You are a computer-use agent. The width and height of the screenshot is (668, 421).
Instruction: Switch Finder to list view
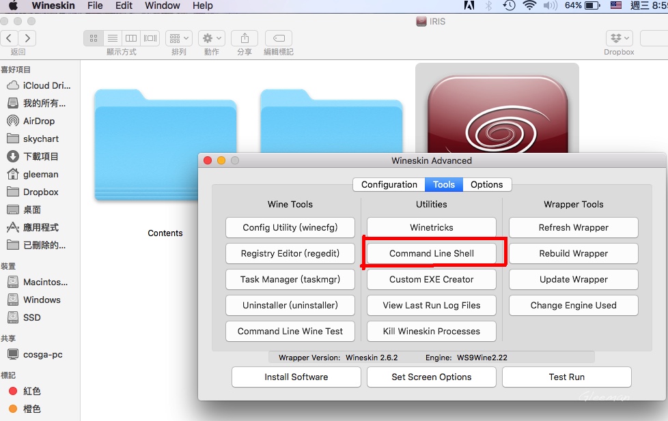113,38
